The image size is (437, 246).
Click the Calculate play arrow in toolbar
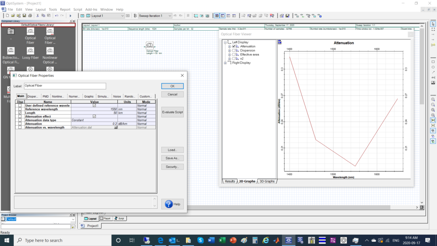(70, 16)
